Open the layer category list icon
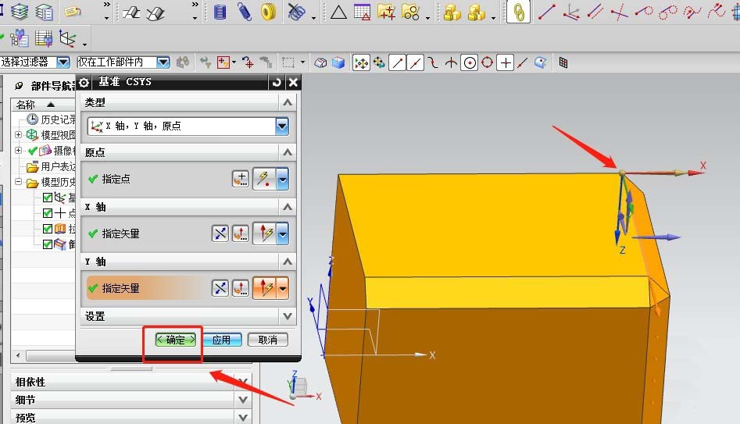 (x=45, y=12)
